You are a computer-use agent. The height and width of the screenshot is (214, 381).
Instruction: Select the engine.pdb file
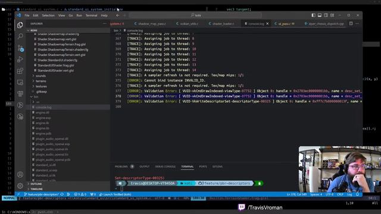pyautogui.click(x=43, y=133)
